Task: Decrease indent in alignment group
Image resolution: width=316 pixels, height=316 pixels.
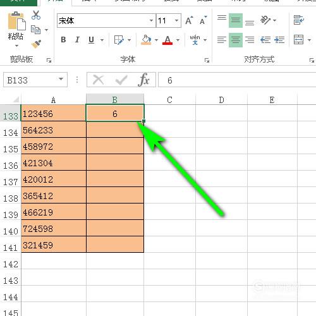Action: [265, 40]
